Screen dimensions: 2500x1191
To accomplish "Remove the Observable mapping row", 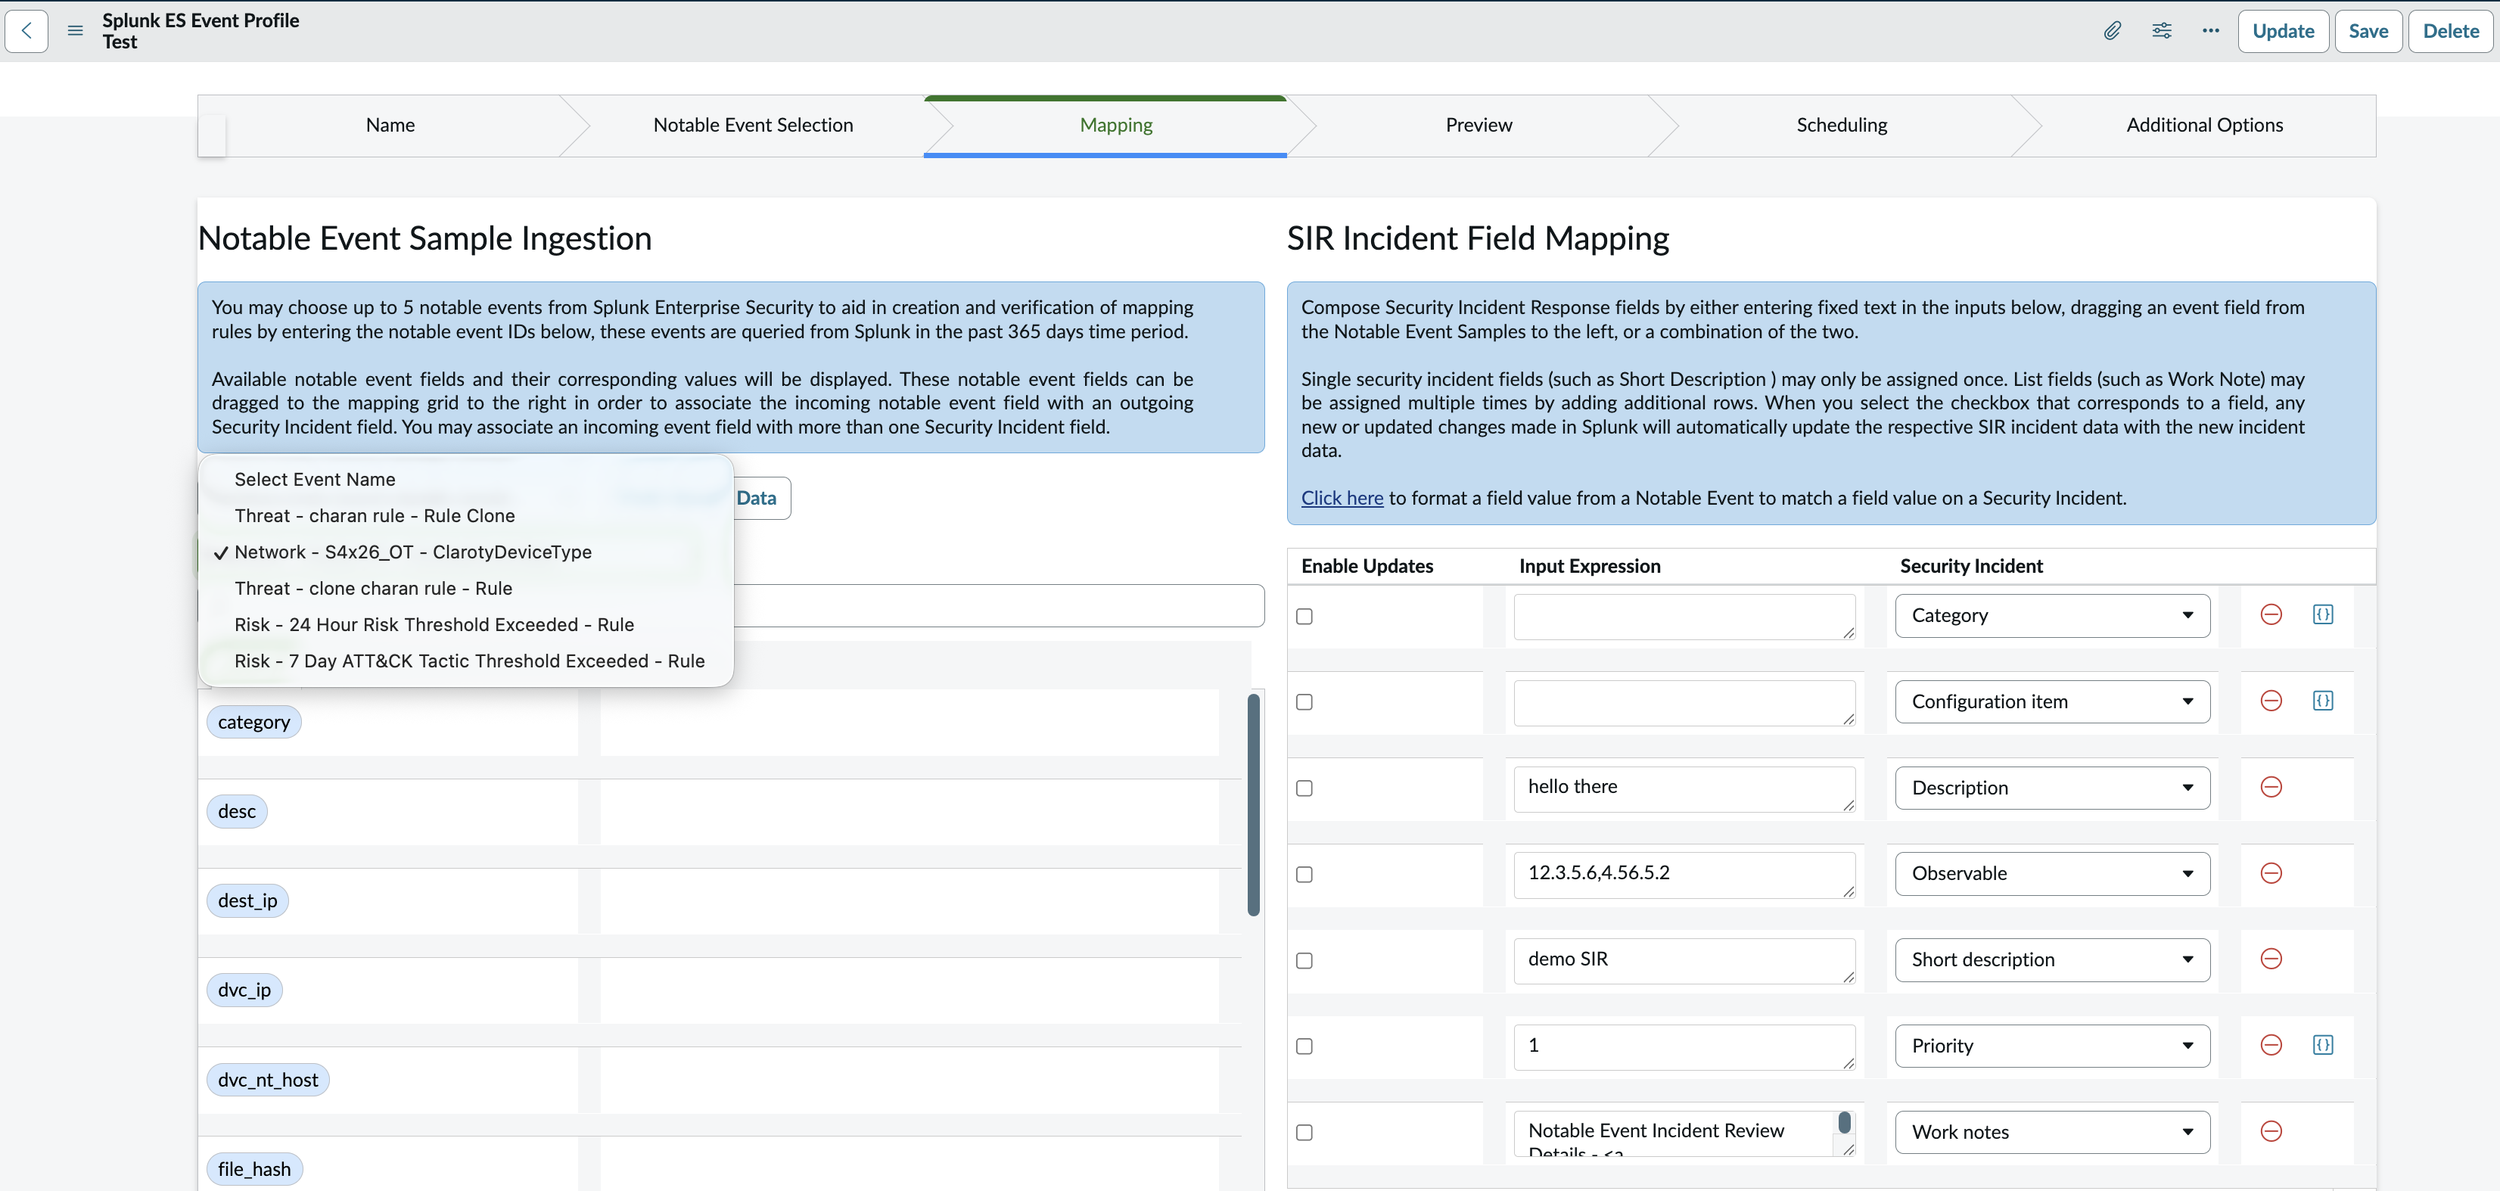I will (2271, 874).
